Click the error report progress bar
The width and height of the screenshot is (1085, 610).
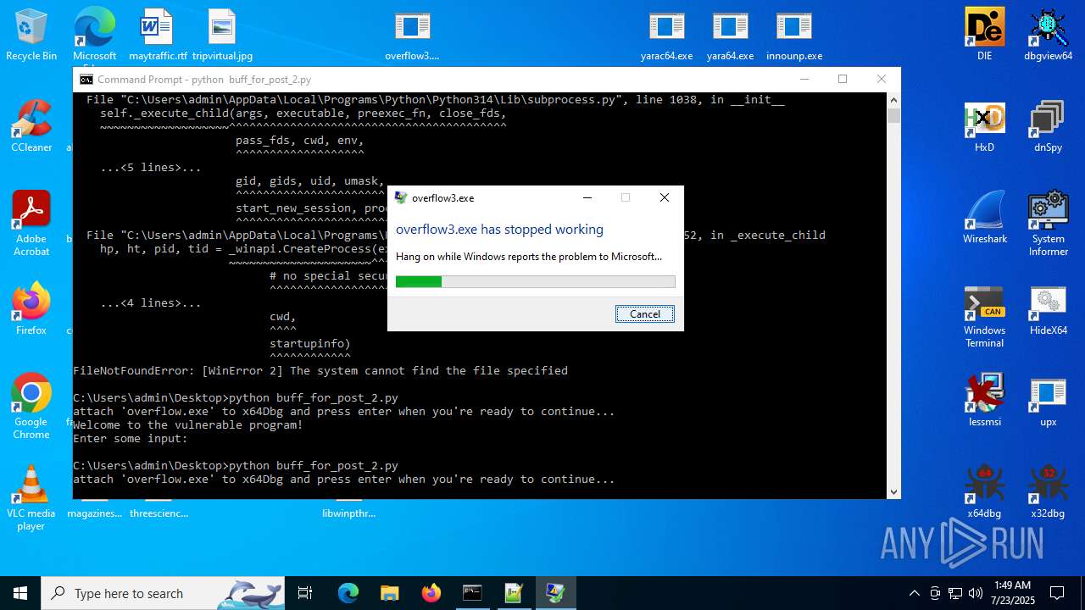tap(536, 281)
